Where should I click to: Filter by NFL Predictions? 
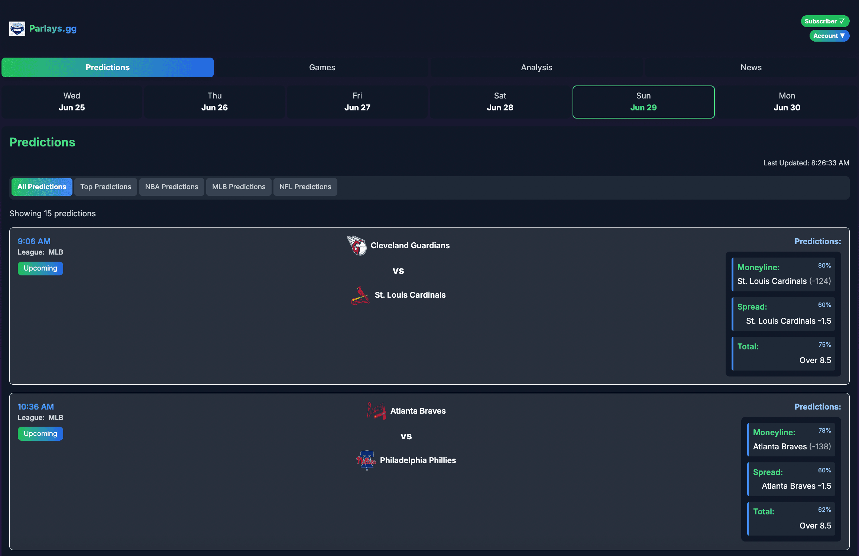(x=305, y=187)
